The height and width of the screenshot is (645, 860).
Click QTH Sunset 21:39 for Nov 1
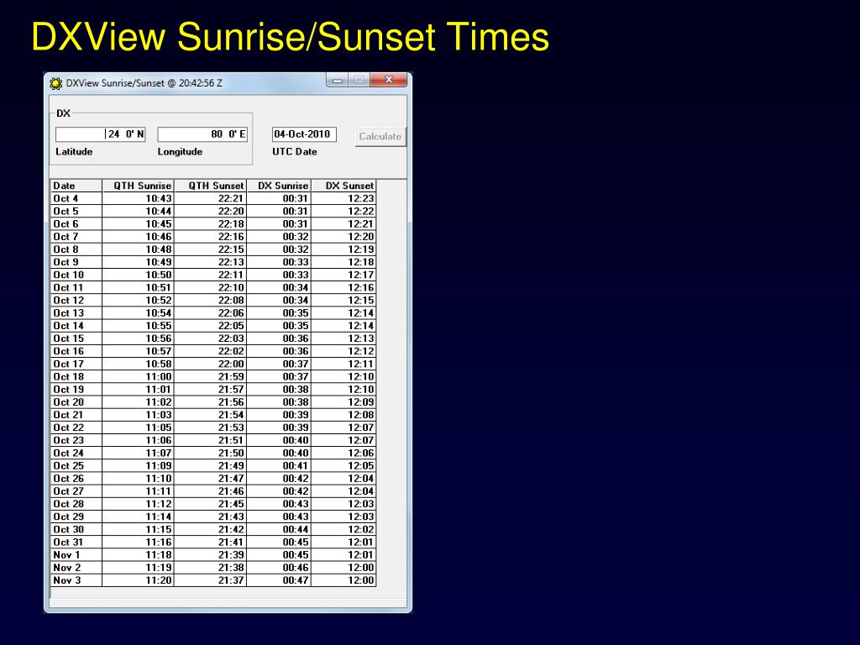pos(211,555)
